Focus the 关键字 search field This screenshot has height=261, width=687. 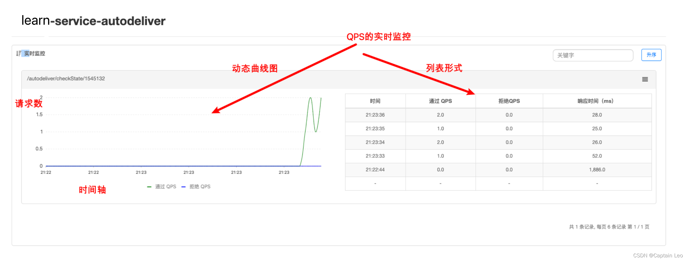click(593, 55)
